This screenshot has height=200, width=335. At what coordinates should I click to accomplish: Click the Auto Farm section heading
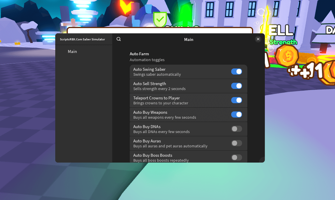point(139,54)
